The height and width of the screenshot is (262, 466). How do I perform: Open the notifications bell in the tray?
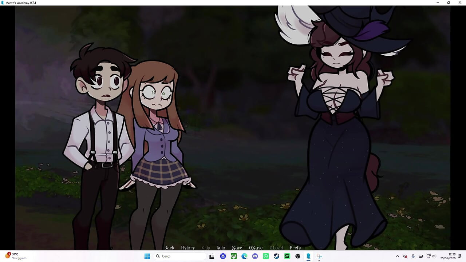click(460, 256)
